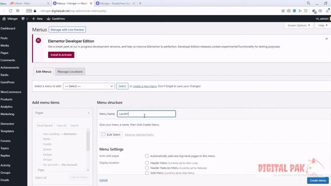The image size is (331, 186).
Task: Toggle the Bulk Select checkbox
Action: click(103, 134)
